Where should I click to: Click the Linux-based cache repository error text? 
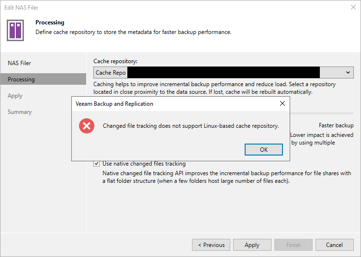coord(191,126)
